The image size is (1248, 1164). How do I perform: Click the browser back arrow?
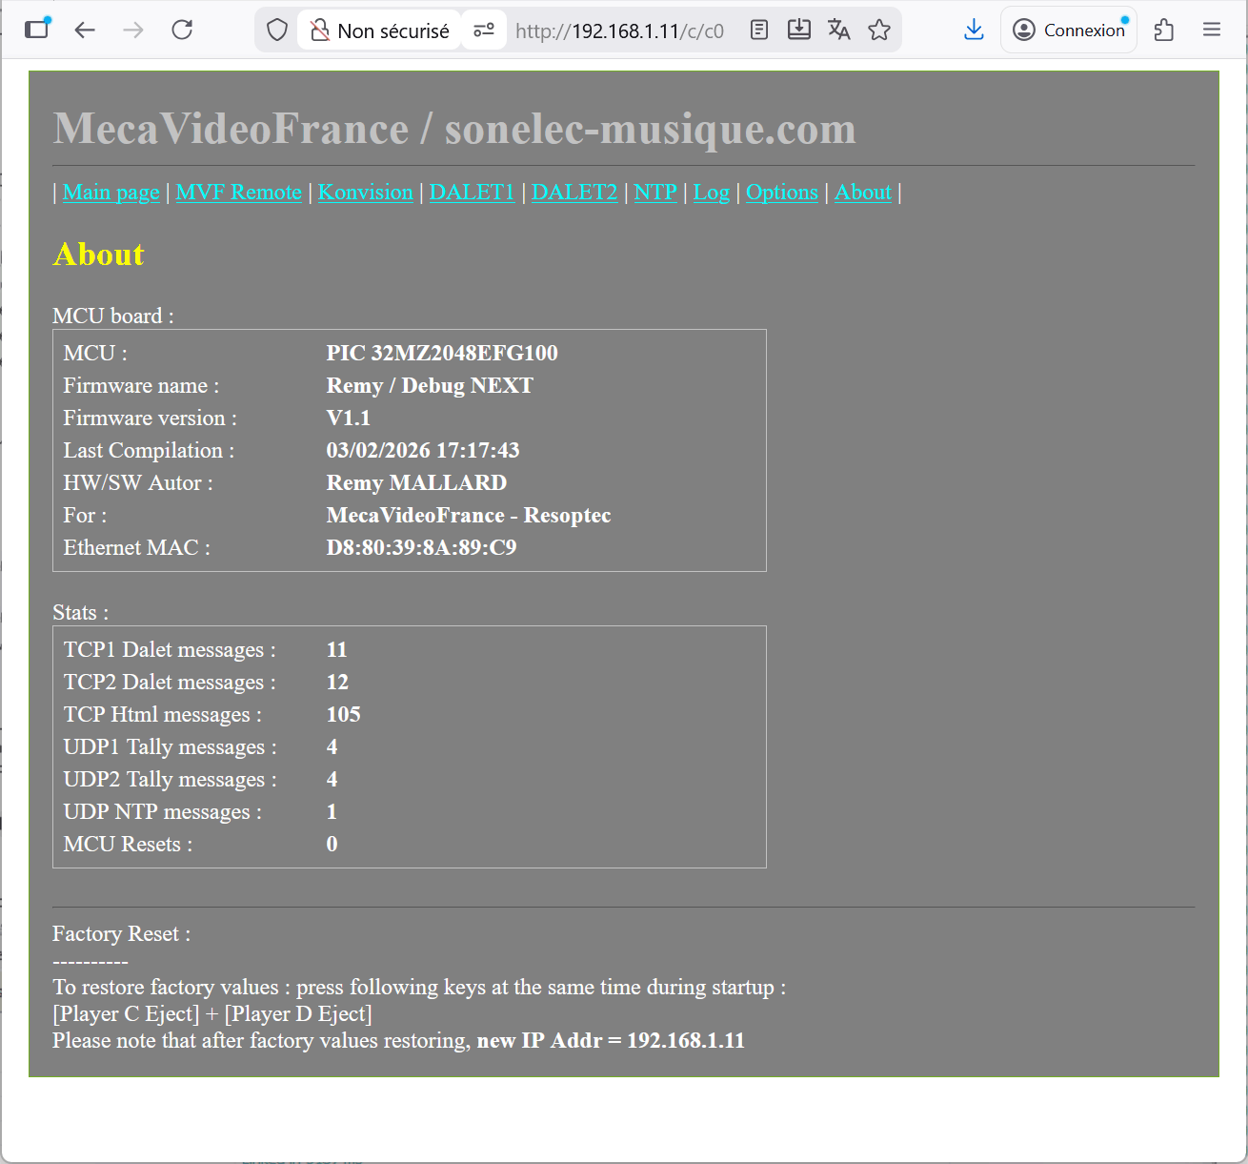(x=85, y=30)
